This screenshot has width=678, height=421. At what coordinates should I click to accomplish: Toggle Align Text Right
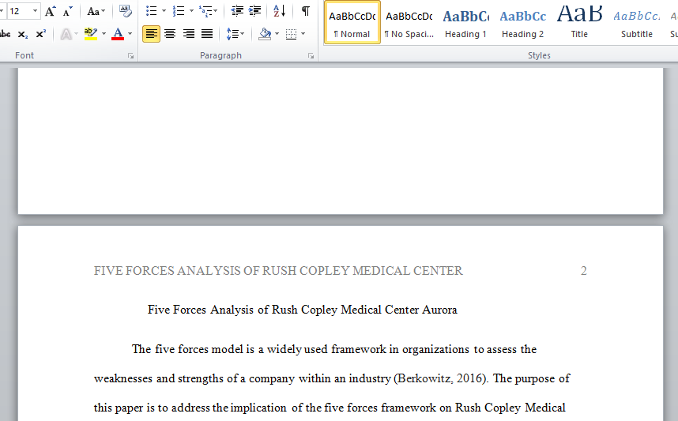[189, 34]
